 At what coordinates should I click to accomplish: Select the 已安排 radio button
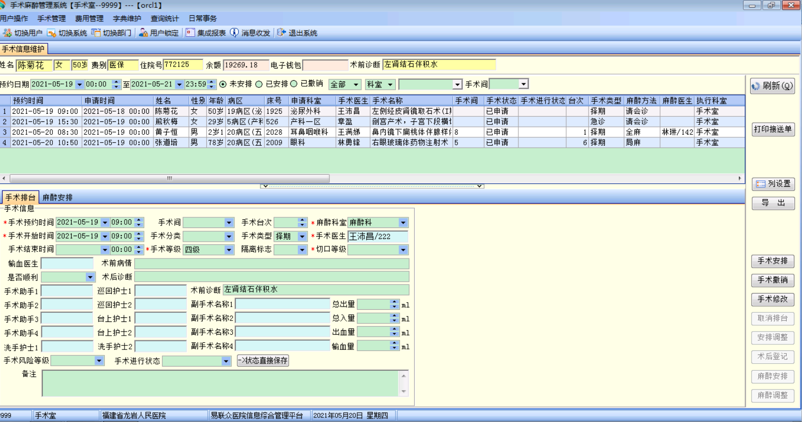pyautogui.click(x=259, y=84)
